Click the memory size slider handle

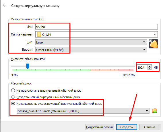[28, 66]
